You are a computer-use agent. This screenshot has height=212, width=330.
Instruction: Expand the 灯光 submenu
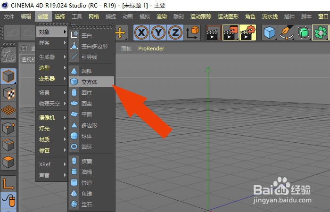point(51,129)
